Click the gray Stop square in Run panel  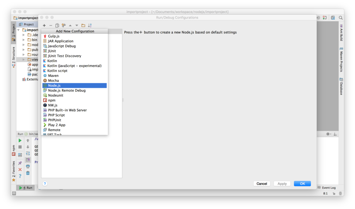click(x=20, y=147)
